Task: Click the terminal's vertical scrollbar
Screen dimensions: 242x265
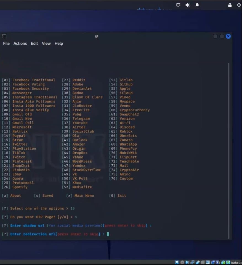Action: tap(228, 151)
